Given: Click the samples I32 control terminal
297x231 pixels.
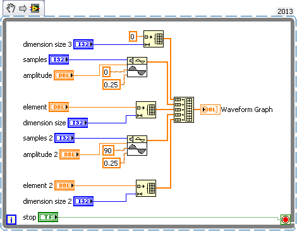Looking at the screenshot, I should pyautogui.click(x=59, y=59).
